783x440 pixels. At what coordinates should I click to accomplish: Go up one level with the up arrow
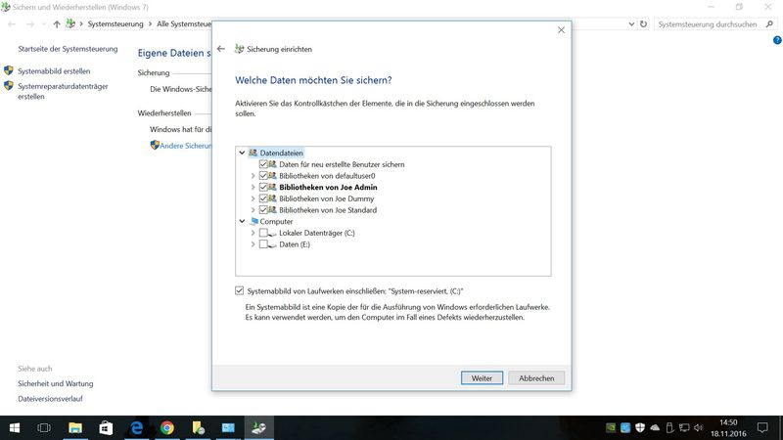pos(57,23)
